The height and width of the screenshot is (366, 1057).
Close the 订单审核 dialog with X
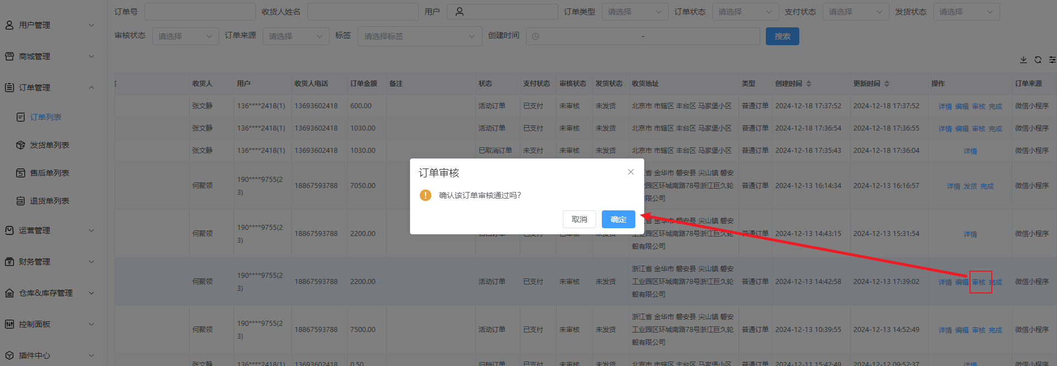click(x=631, y=172)
